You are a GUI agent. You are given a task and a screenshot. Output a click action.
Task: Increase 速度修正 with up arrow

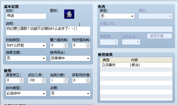pyautogui.click(x=22, y=79)
